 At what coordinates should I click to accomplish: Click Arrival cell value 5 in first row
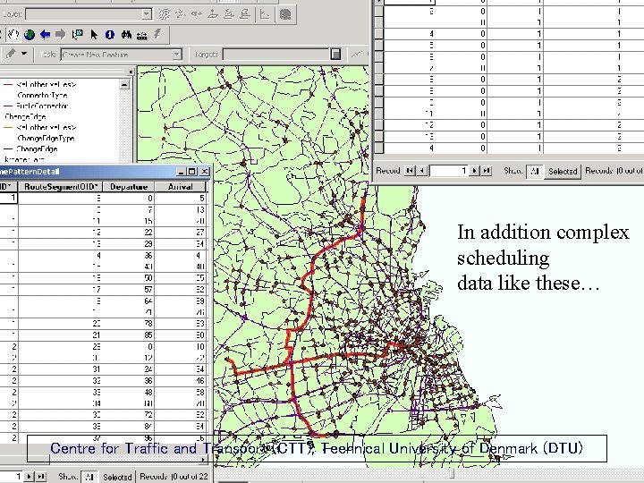point(181,198)
